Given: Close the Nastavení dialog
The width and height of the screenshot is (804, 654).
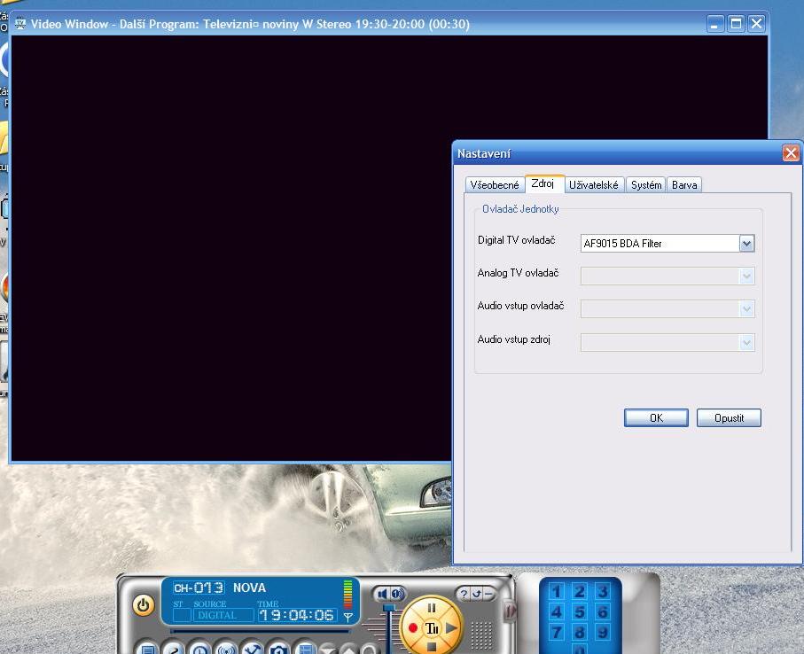Looking at the screenshot, I should click(x=791, y=152).
